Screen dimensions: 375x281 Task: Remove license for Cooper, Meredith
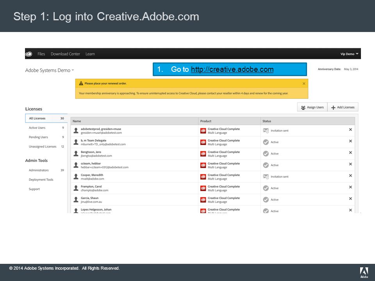[350, 175]
